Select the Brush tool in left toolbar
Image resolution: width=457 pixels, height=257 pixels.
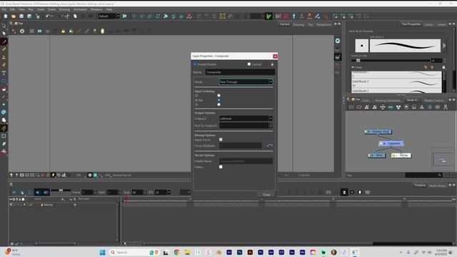point(4,41)
